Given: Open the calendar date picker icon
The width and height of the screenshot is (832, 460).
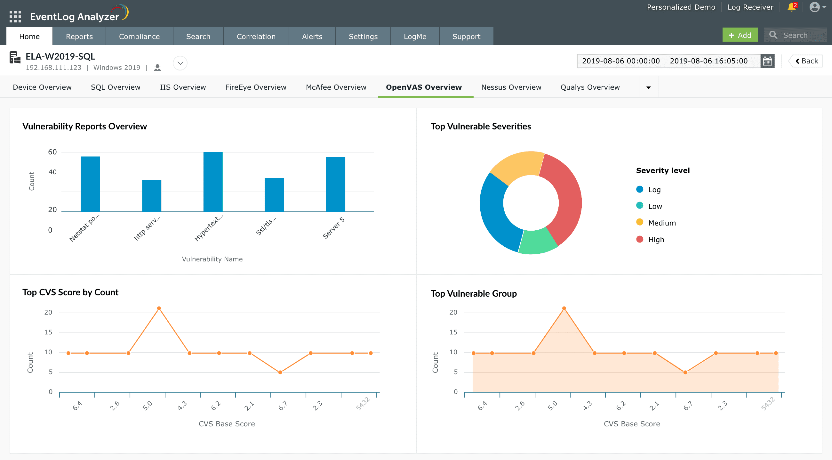Looking at the screenshot, I should click(767, 61).
